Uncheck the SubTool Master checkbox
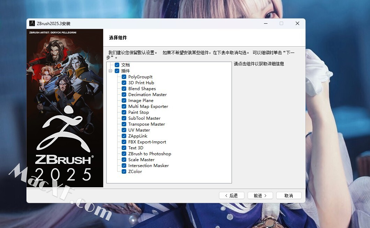This screenshot has height=228, width=370. click(124, 118)
